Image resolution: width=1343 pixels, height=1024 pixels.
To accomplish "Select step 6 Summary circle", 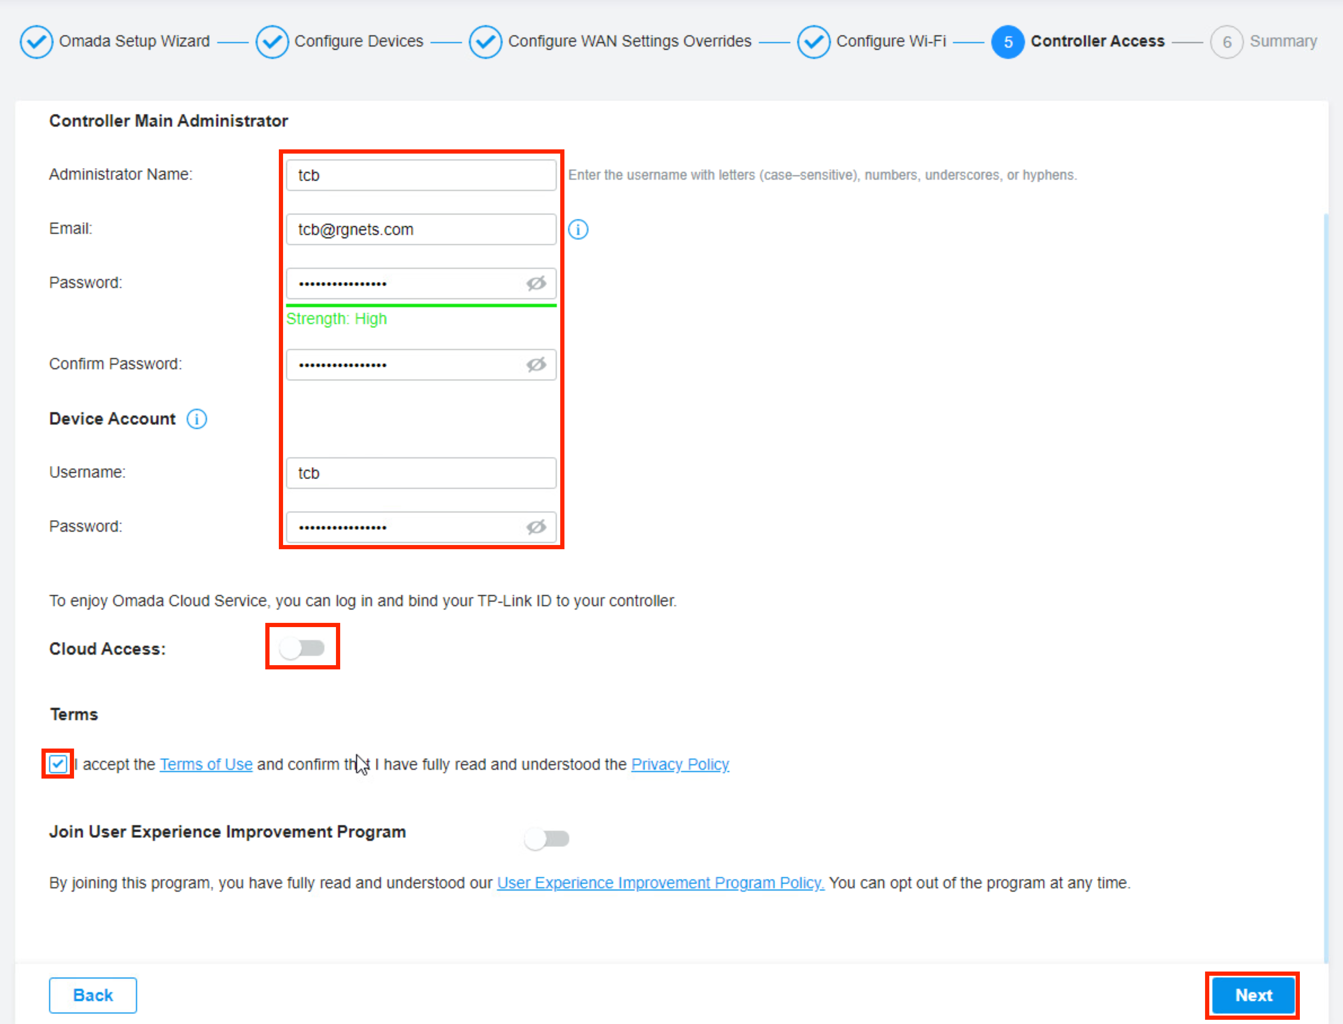I will [x=1226, y=41].
